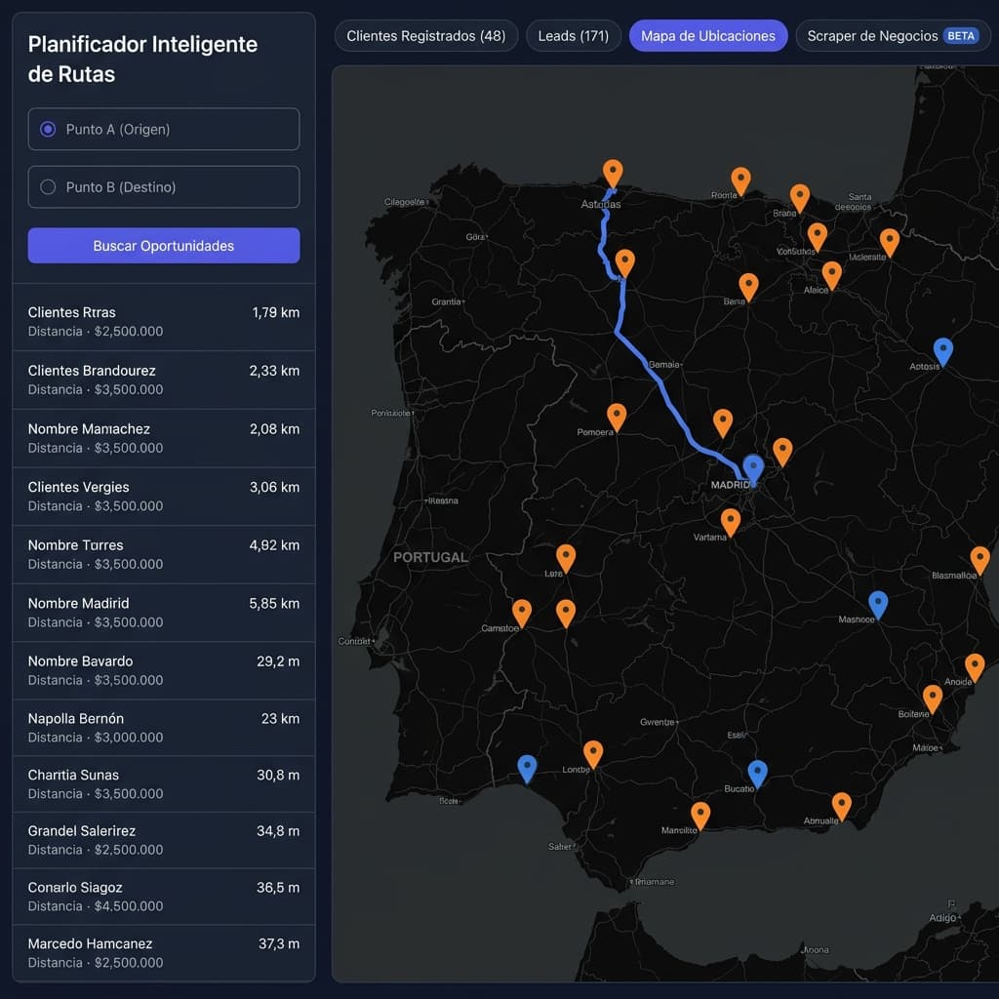Click the orange pin at Vartama
999x999 pixels.
pyautogui.click(x=730, y=523)
